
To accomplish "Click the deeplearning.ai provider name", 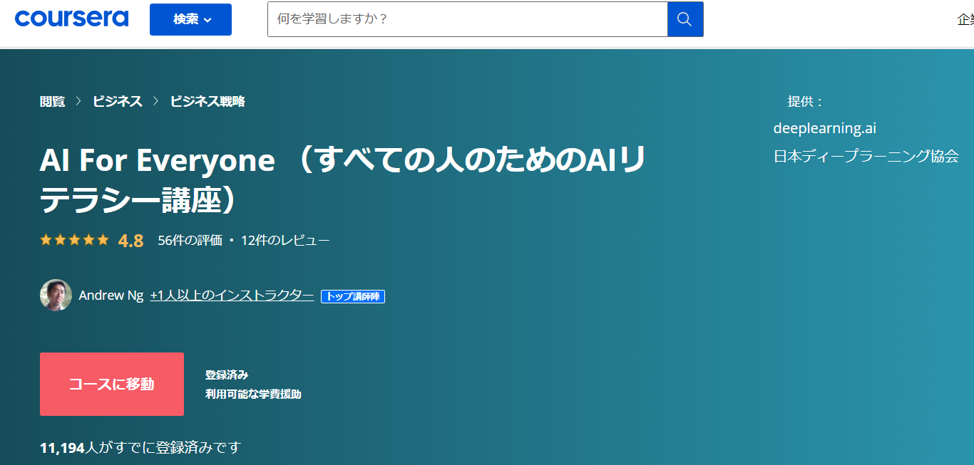I will pyautogui.click(x=825, y=129).
